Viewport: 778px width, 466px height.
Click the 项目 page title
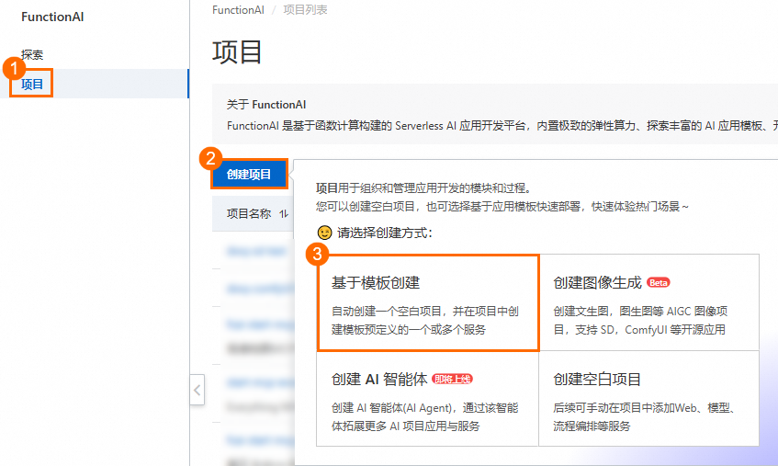click(x=237, y=52)
